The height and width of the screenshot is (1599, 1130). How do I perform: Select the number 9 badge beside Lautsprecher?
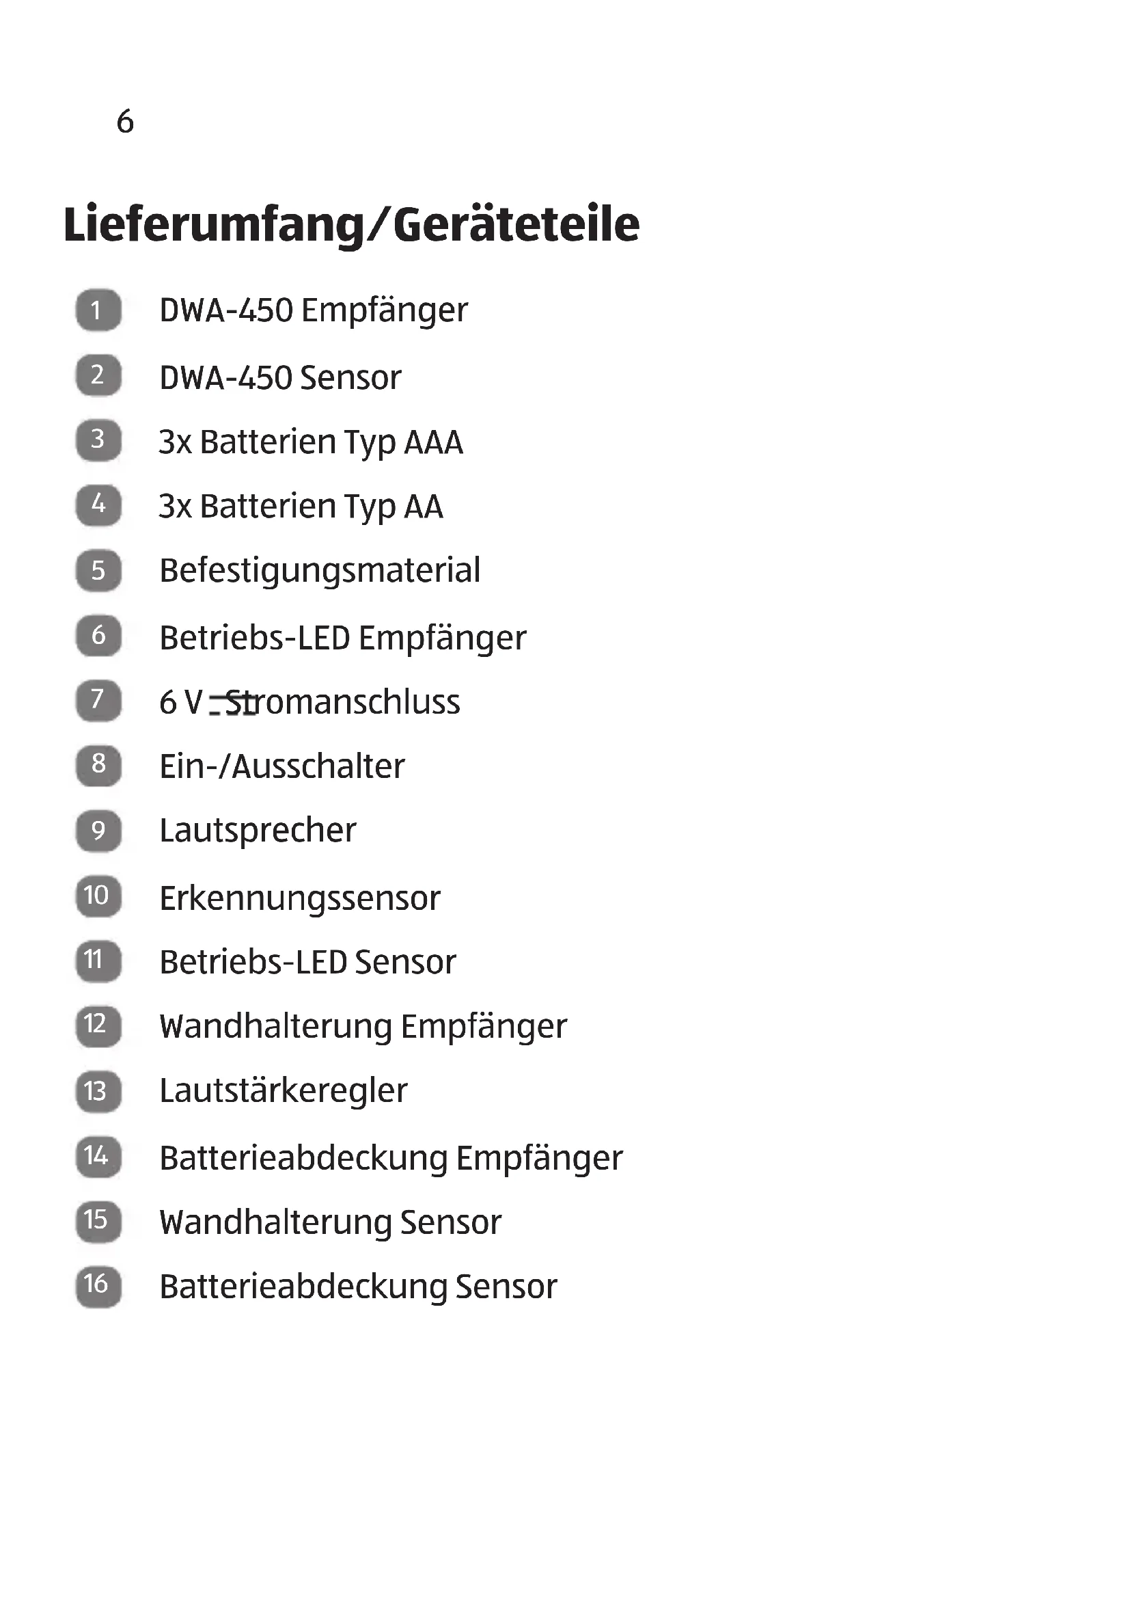click(x=98, y=830)
